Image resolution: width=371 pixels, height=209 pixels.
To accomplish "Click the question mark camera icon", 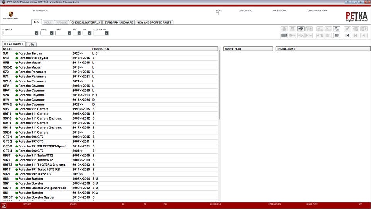I will pos(309,29).
